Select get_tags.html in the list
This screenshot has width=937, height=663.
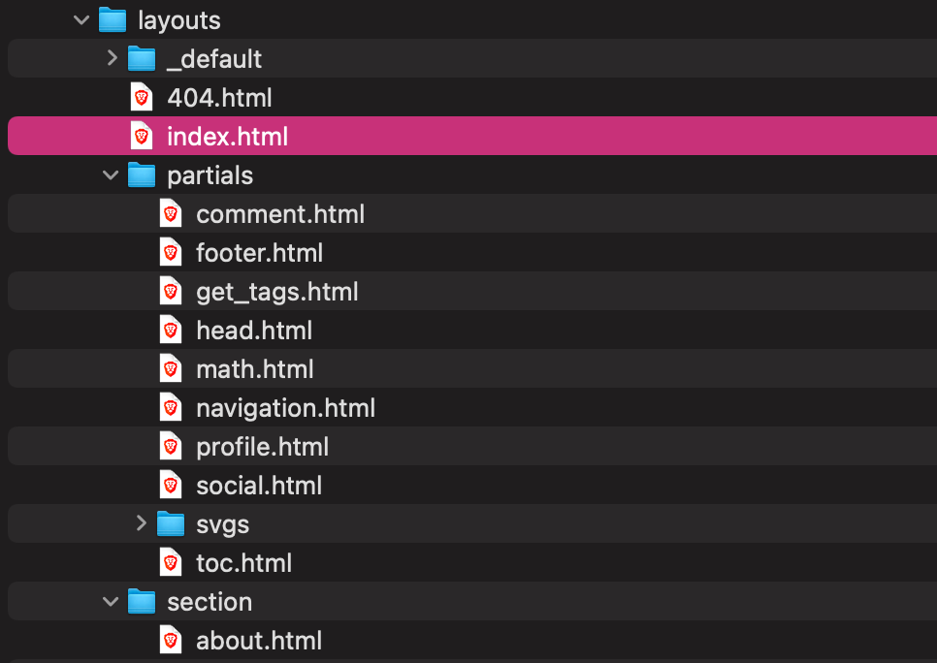tap(276, 291)
